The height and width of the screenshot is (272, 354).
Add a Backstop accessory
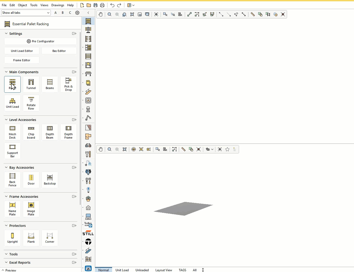(50, 180)
